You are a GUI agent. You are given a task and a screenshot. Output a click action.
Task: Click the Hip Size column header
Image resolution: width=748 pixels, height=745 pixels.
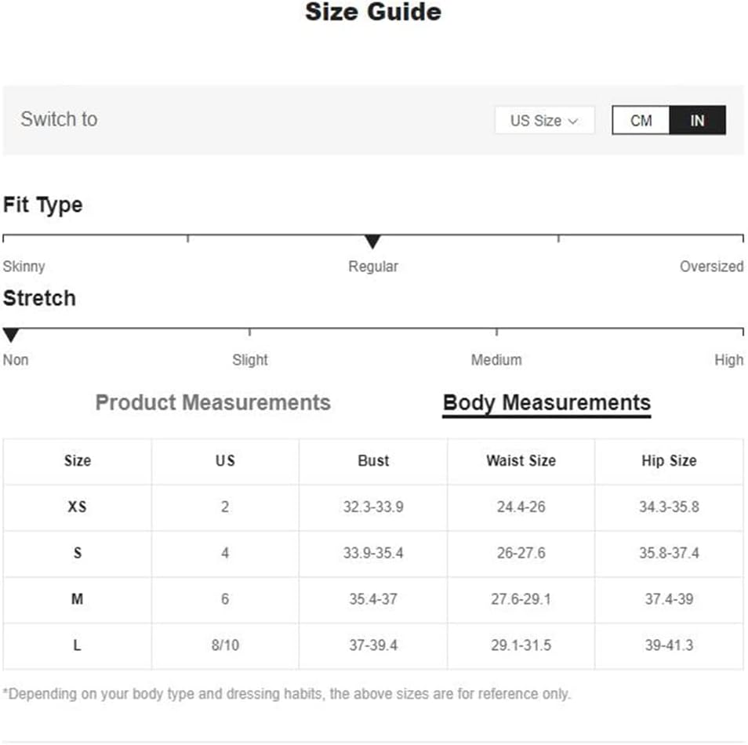click(x=669, y=461)
